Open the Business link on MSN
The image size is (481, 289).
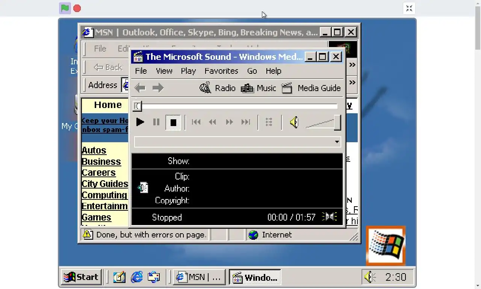point(101,161)
